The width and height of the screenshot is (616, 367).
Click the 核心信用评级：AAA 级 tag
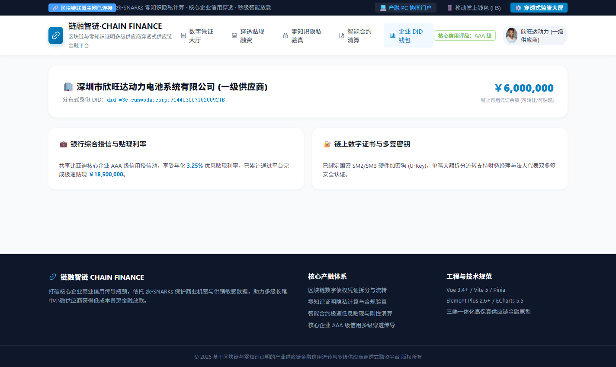[x=465, y=35]
